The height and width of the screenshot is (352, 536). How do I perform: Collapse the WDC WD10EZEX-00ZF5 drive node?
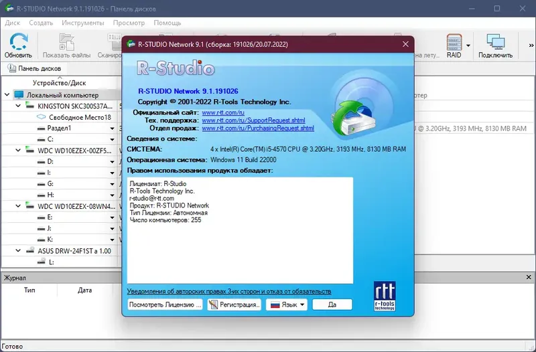[18, 150]
